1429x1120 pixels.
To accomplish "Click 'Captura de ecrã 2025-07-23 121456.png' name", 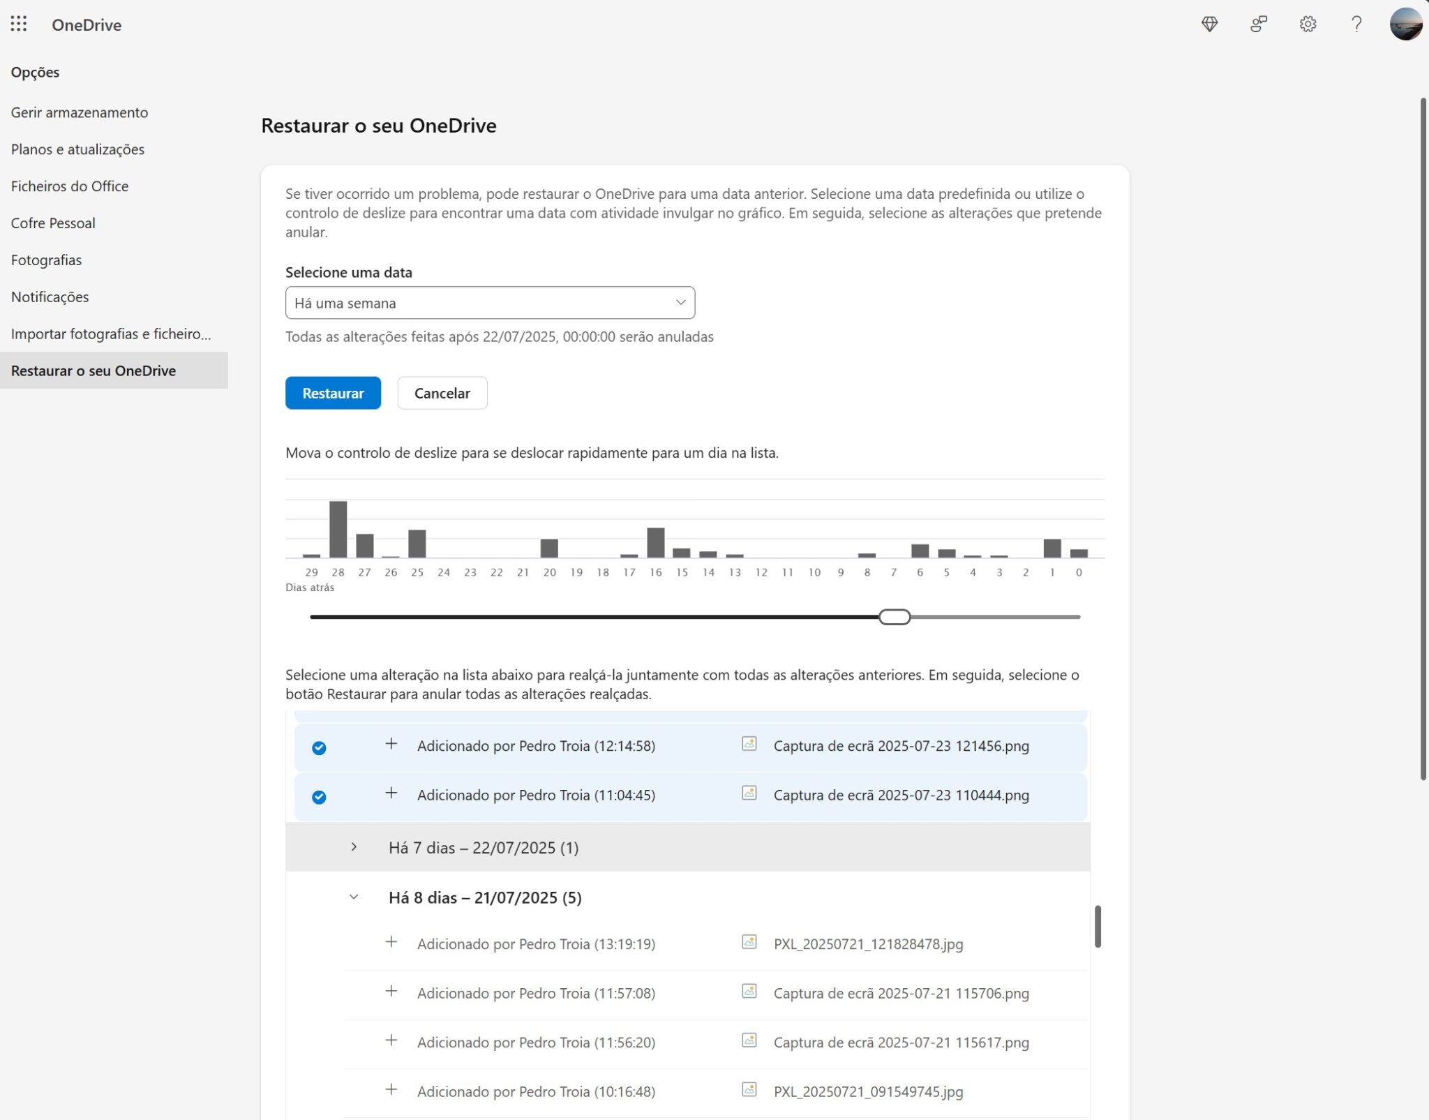I will 901,746.
